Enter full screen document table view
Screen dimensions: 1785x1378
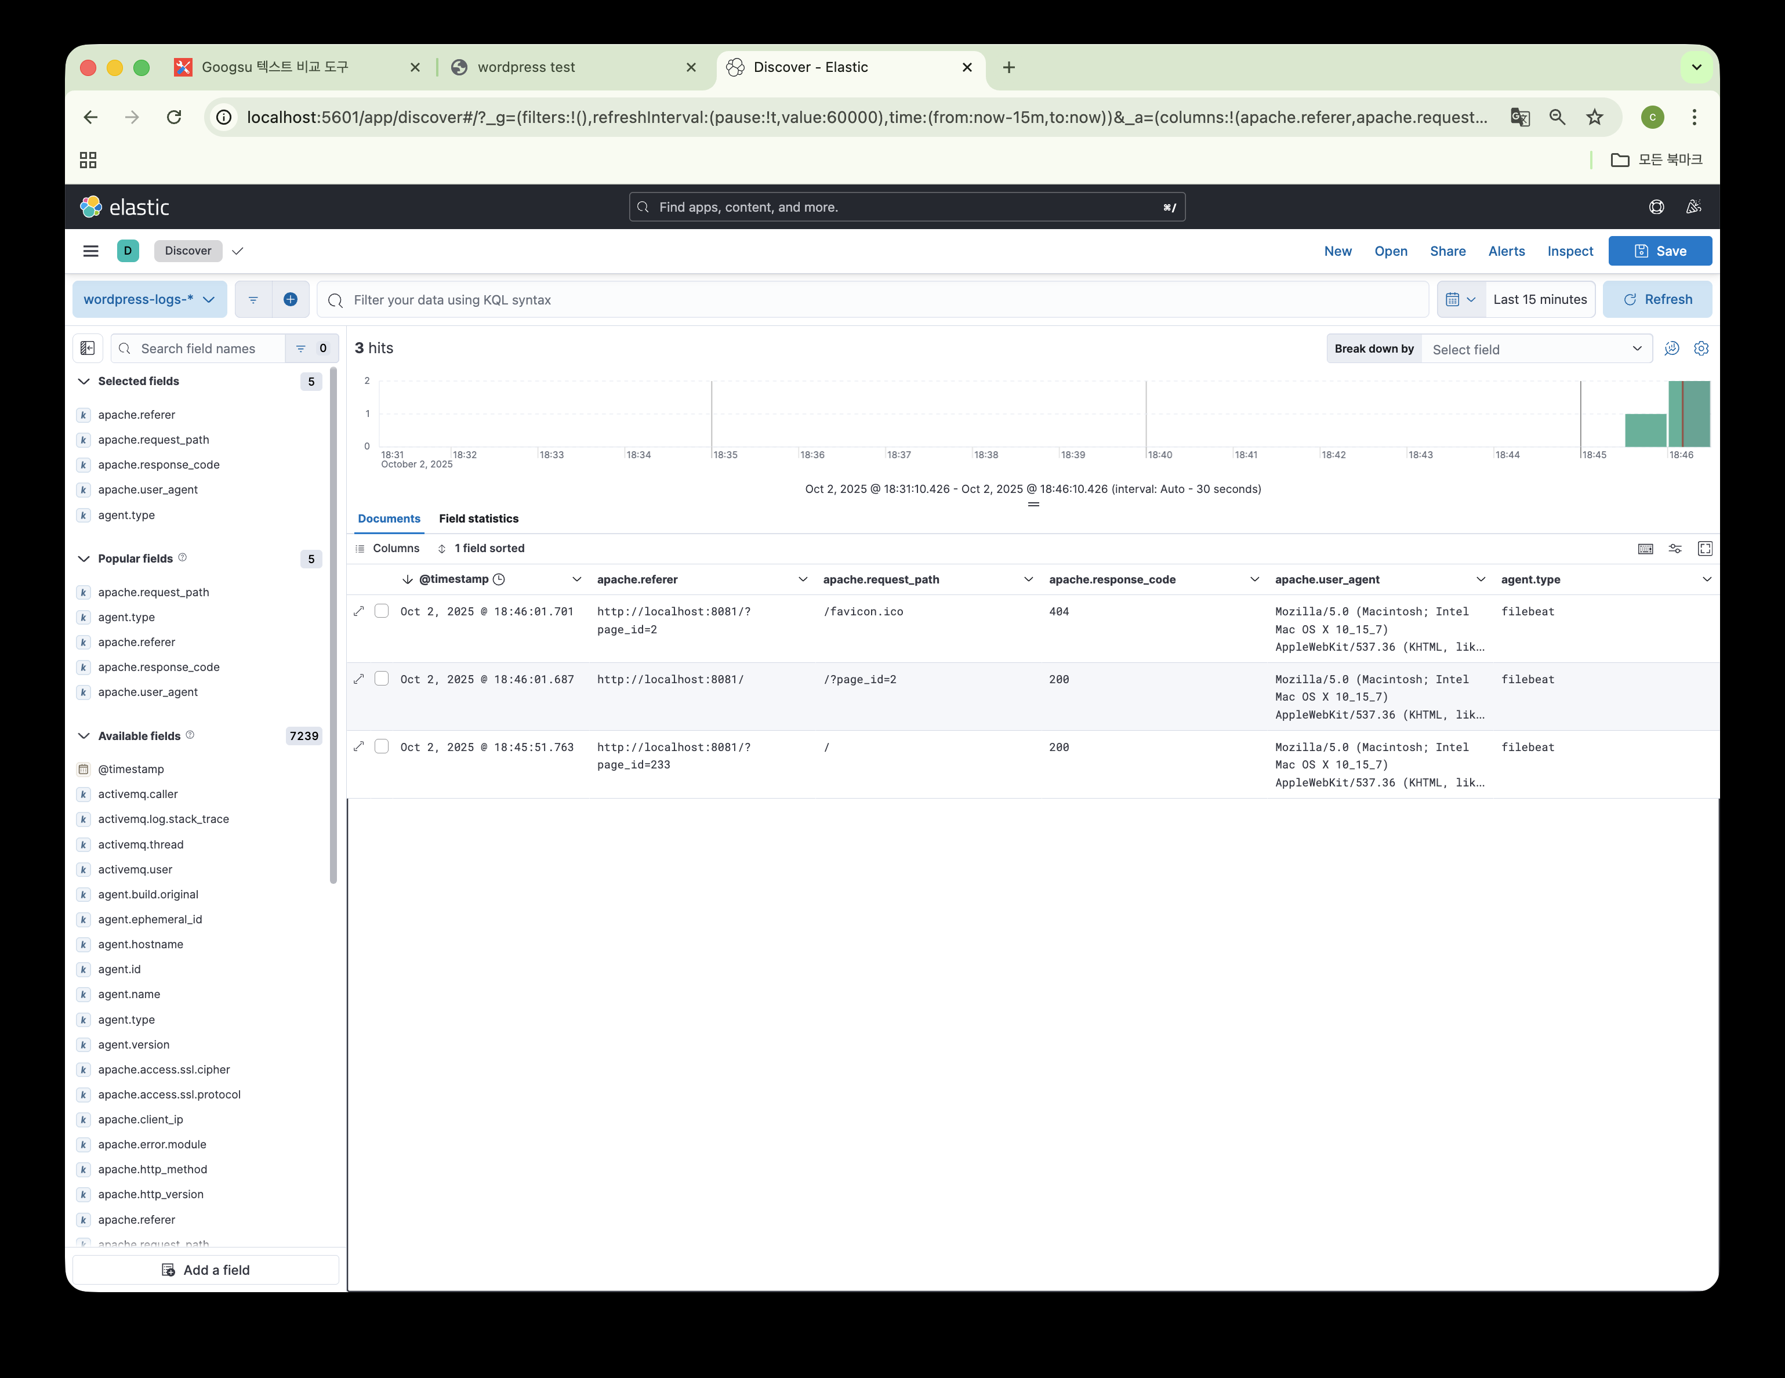(1705, 549)
